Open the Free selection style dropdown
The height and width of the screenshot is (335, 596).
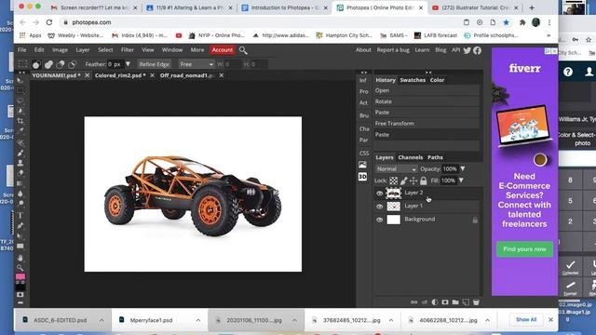[x=196, y=64]
